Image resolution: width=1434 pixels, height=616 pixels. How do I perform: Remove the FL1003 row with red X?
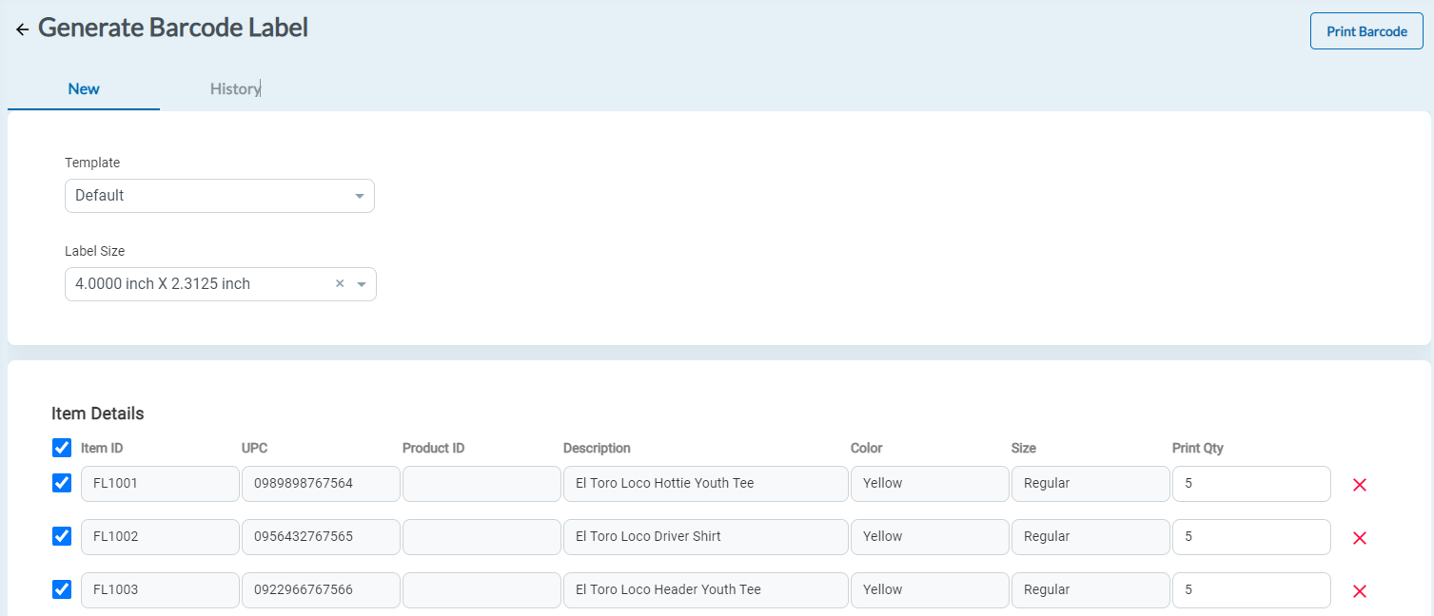[1360, 591]
